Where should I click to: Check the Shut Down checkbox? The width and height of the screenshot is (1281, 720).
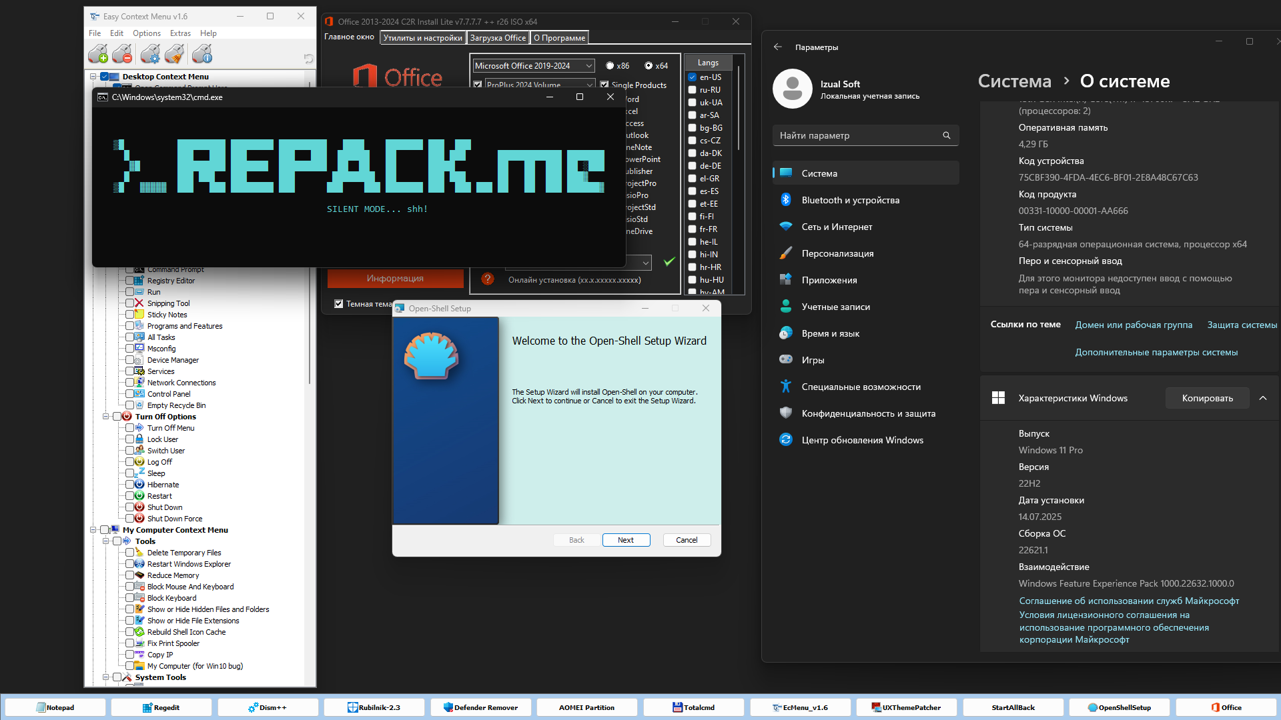point(130,507)
